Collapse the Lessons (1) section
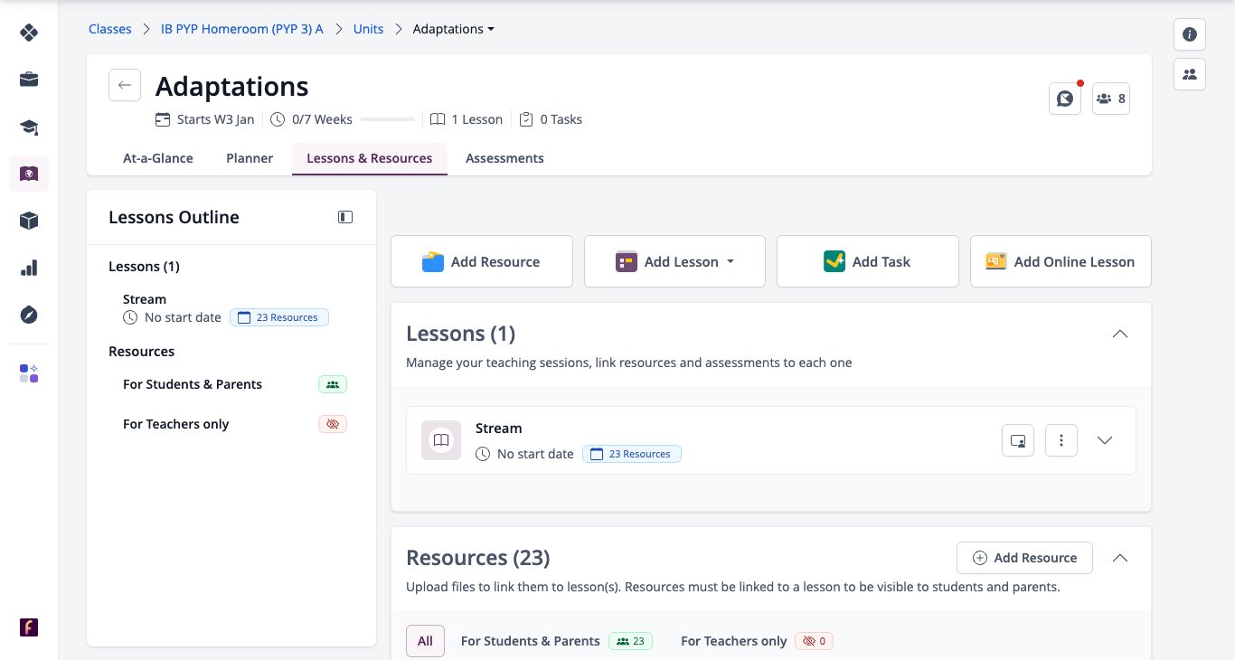The image size is (1235, 660). pyautogui.click(x=1119, y=334)
